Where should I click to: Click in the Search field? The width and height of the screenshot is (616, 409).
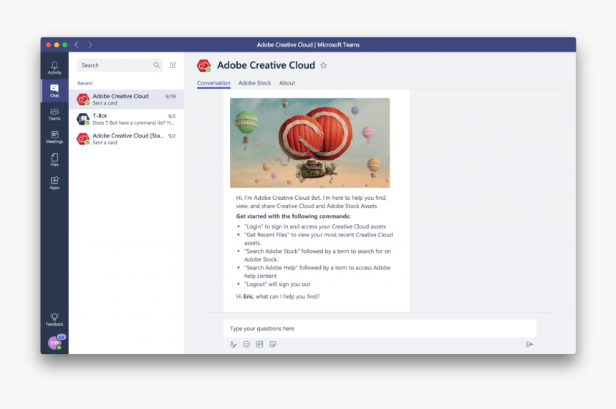119,65
